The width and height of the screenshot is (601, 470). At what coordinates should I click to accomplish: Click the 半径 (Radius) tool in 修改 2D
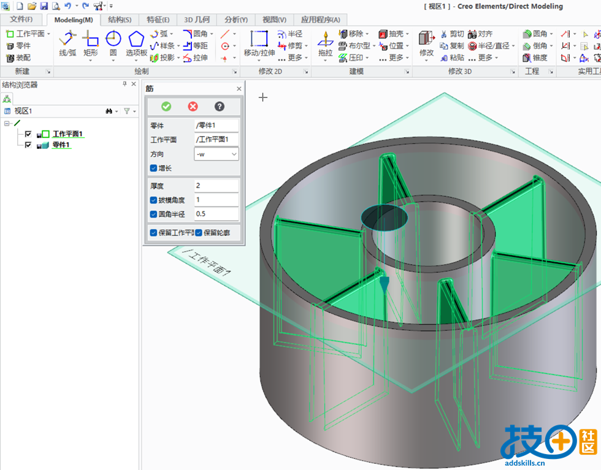coord(290,34)
